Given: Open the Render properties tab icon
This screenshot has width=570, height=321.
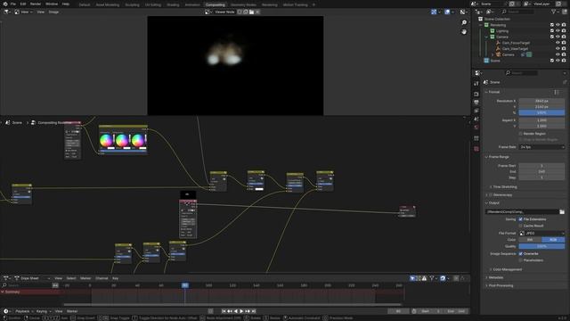Looking at the screenshot, I should click(476, 94).
